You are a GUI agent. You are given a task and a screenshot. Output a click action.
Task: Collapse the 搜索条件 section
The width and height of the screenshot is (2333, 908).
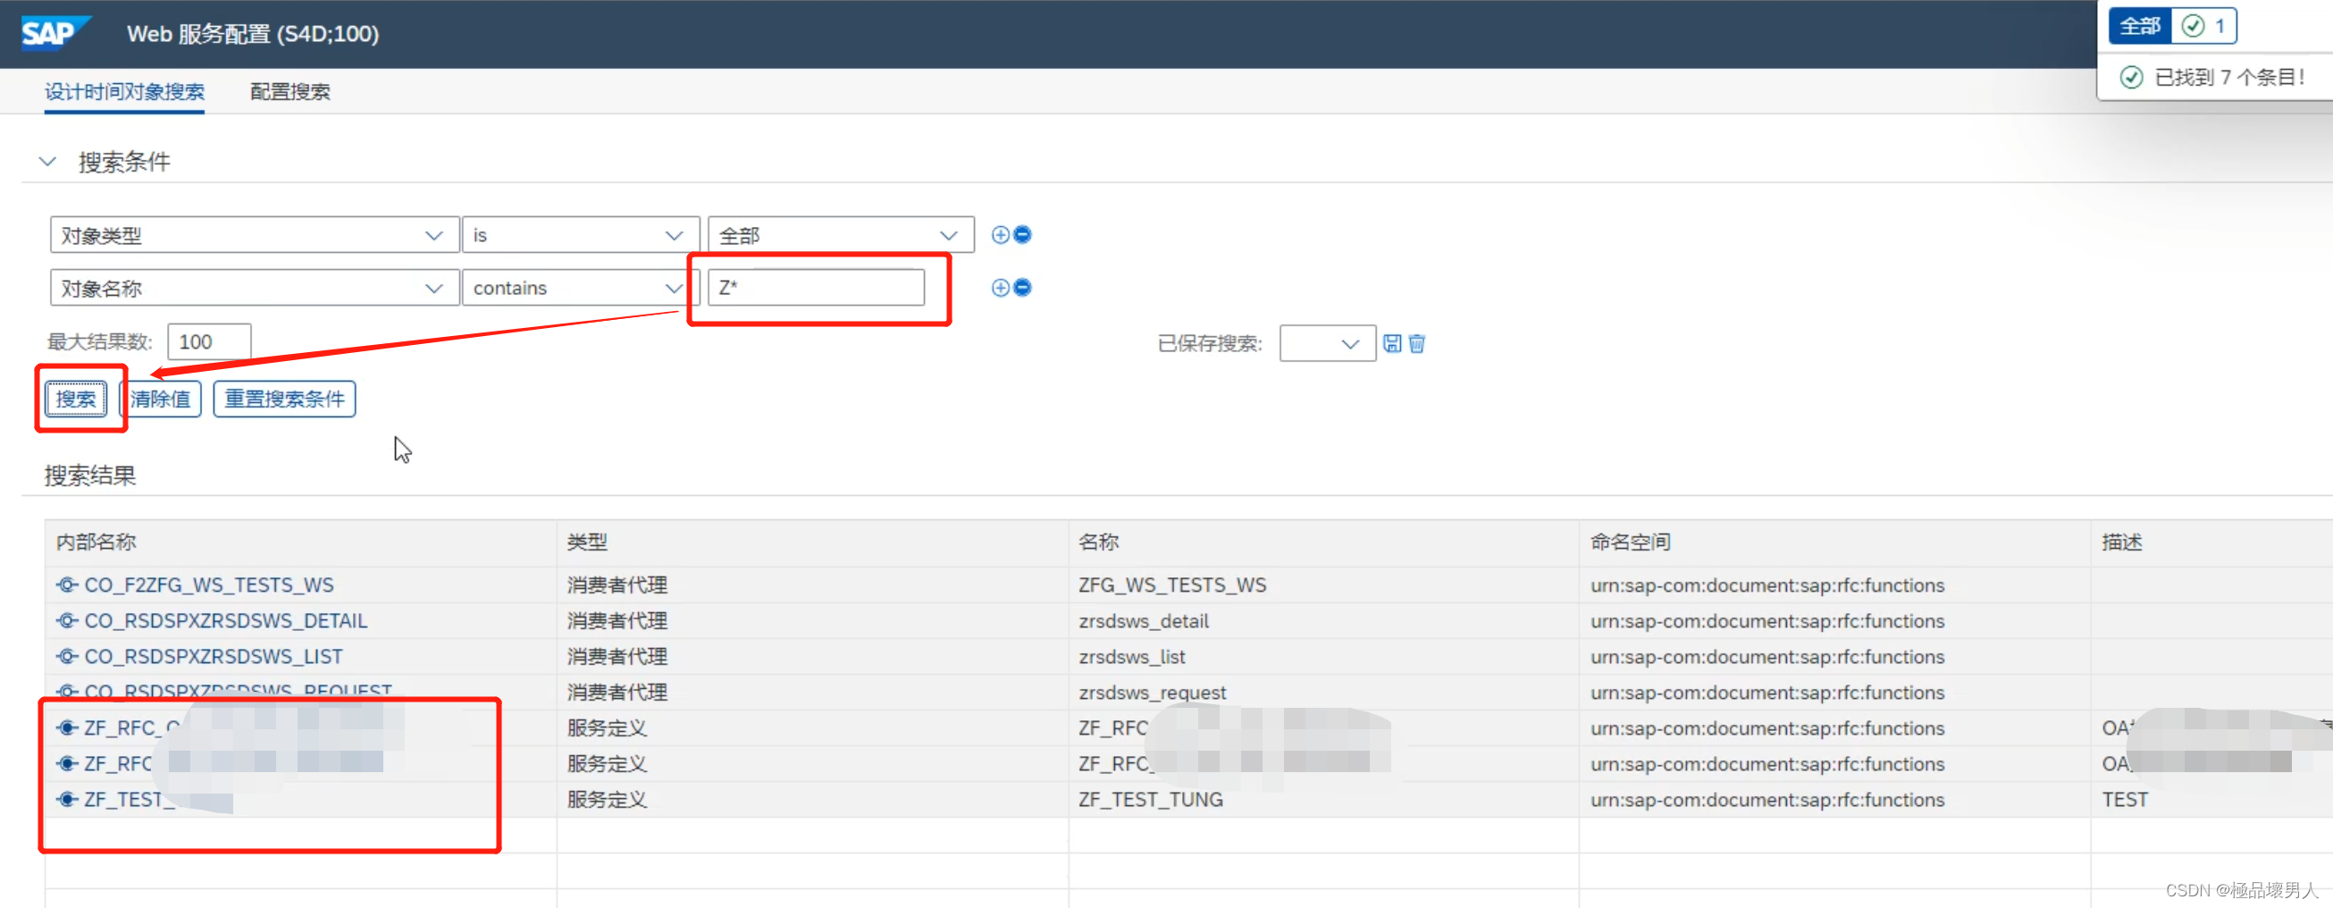coord(48,160)
